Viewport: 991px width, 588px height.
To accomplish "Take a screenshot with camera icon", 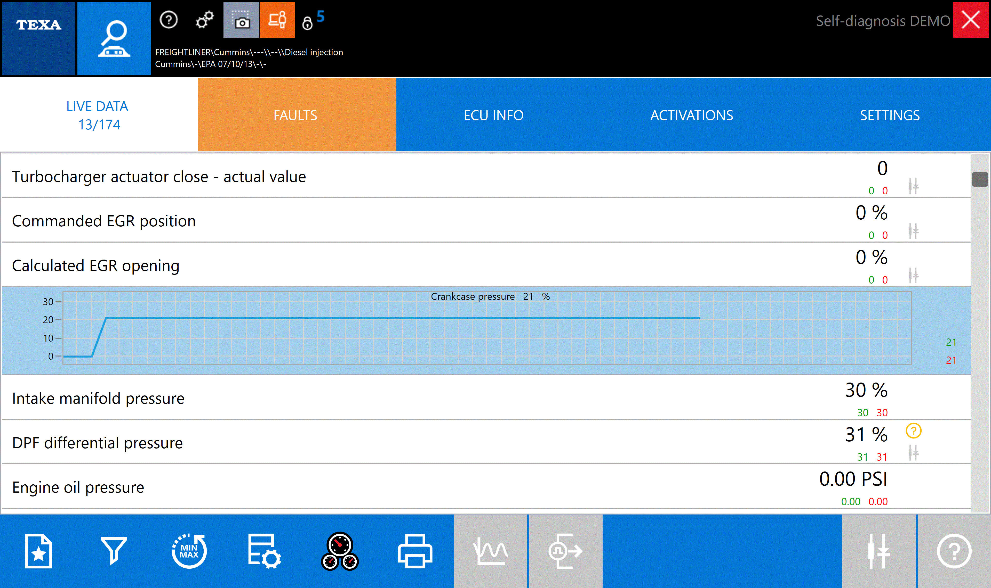I will coord(241,20).
